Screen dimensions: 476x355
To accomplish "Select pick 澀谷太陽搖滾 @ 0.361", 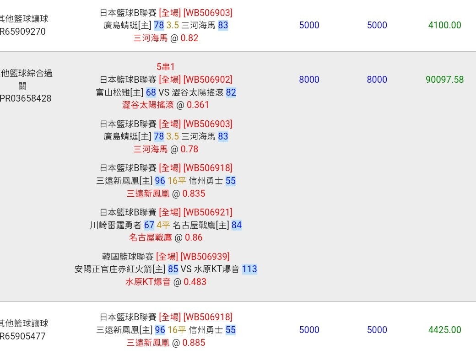I will point(165,105).
